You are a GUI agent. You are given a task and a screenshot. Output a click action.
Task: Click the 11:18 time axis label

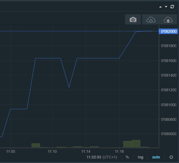[x=119, y=152]
